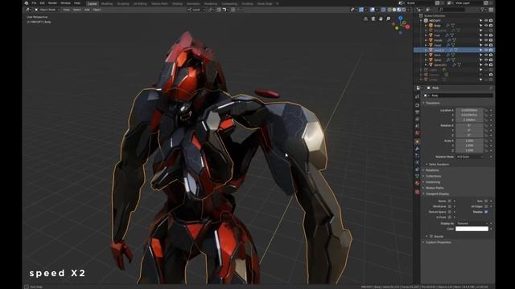Open the viewport Select menu
This screenshot has width=515, height=289.
coord(77,10)
